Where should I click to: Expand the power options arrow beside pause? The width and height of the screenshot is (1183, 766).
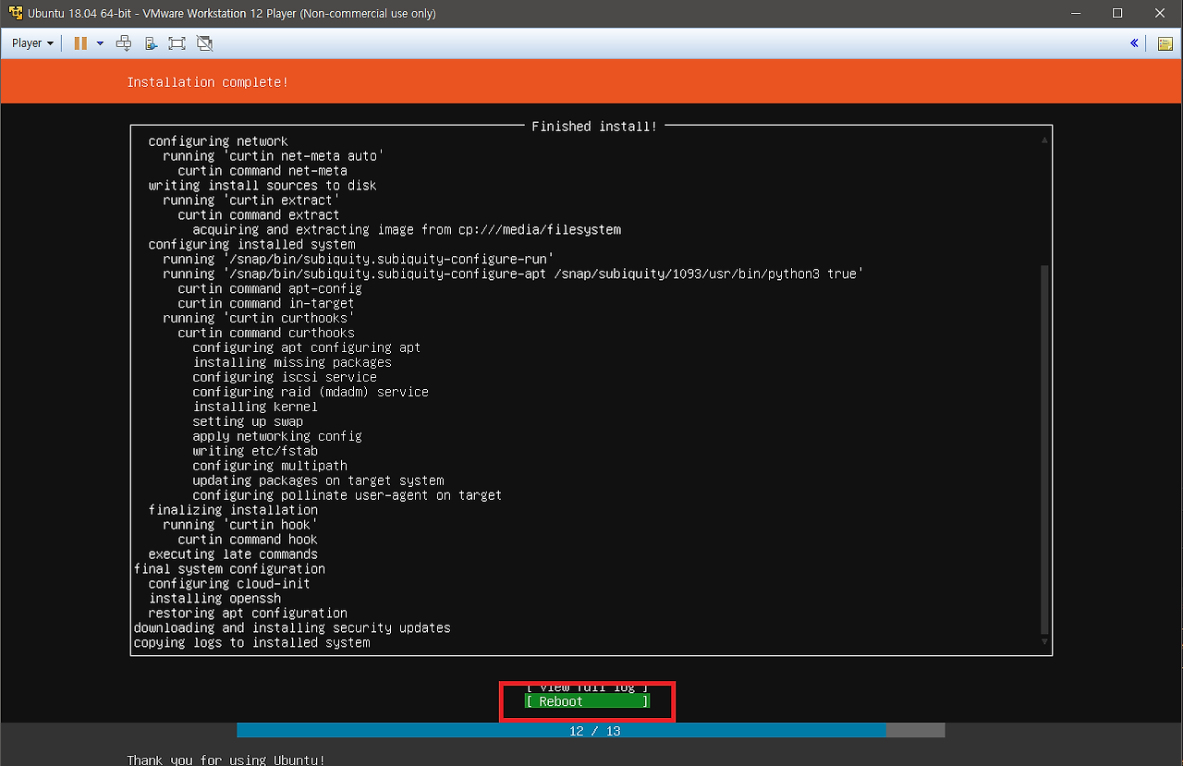point(100,43)
